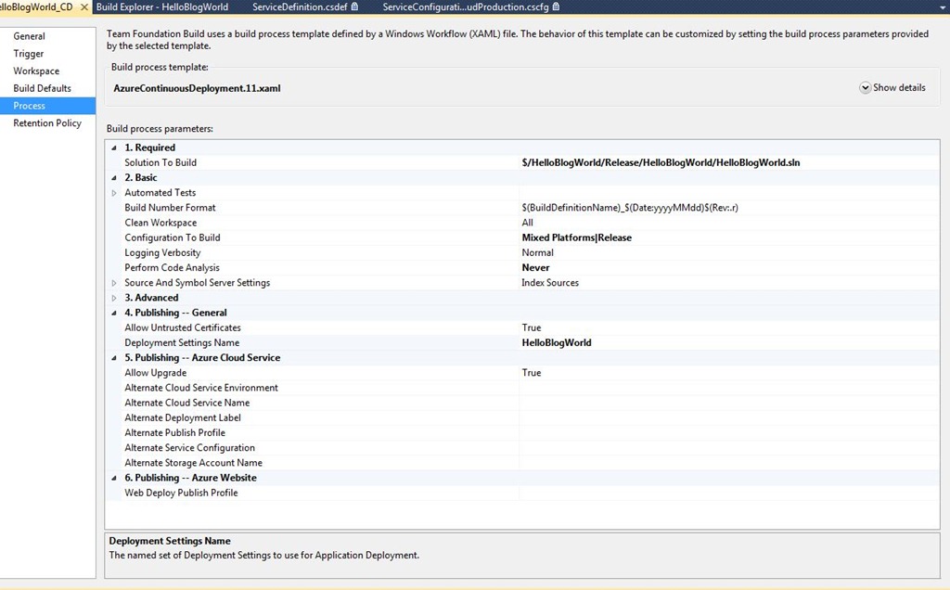Image resolution: width=950 pixels, height=590 pixels.
Task: Expand the Automated Tests node
Action: tap(114, 193)
